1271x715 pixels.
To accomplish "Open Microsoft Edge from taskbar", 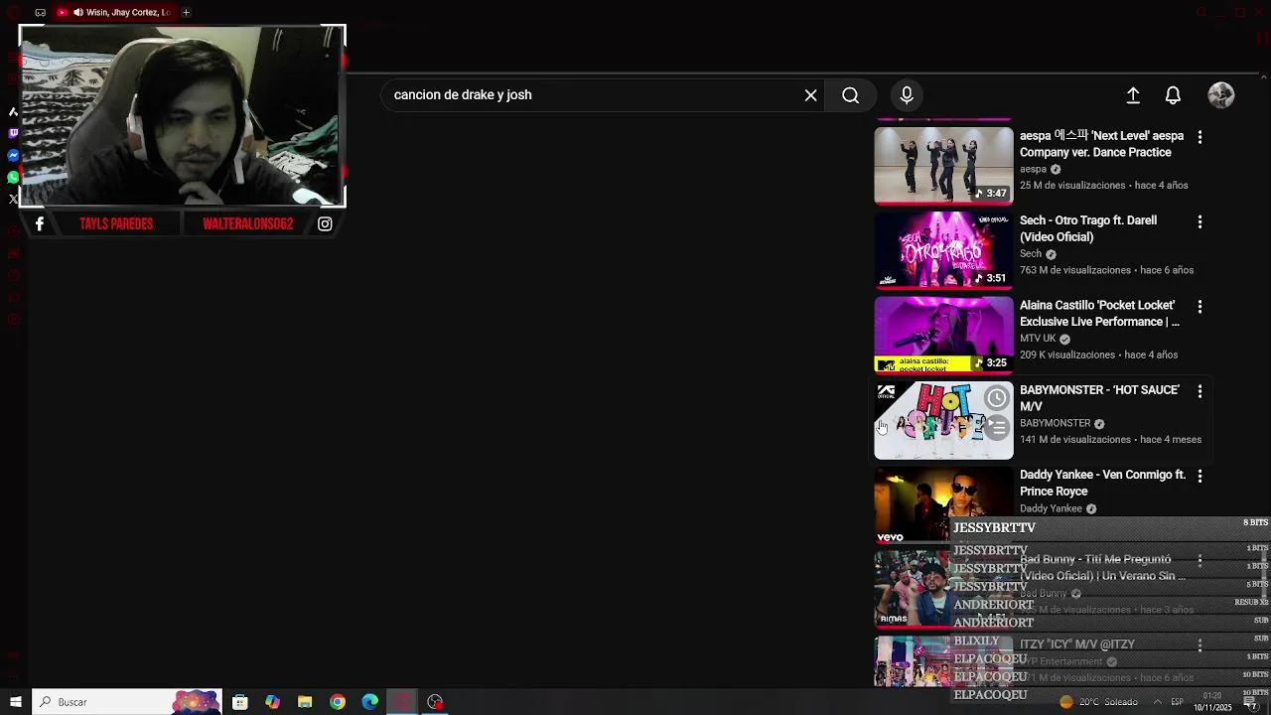I will click(369, 702).
